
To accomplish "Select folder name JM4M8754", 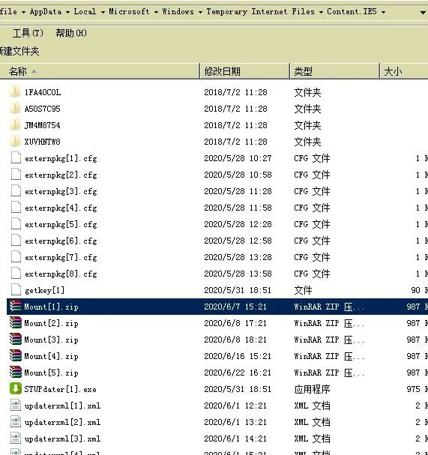I will pos(43,125).
